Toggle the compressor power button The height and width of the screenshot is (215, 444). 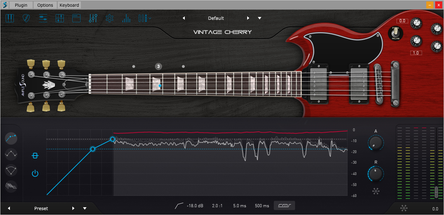35,173
